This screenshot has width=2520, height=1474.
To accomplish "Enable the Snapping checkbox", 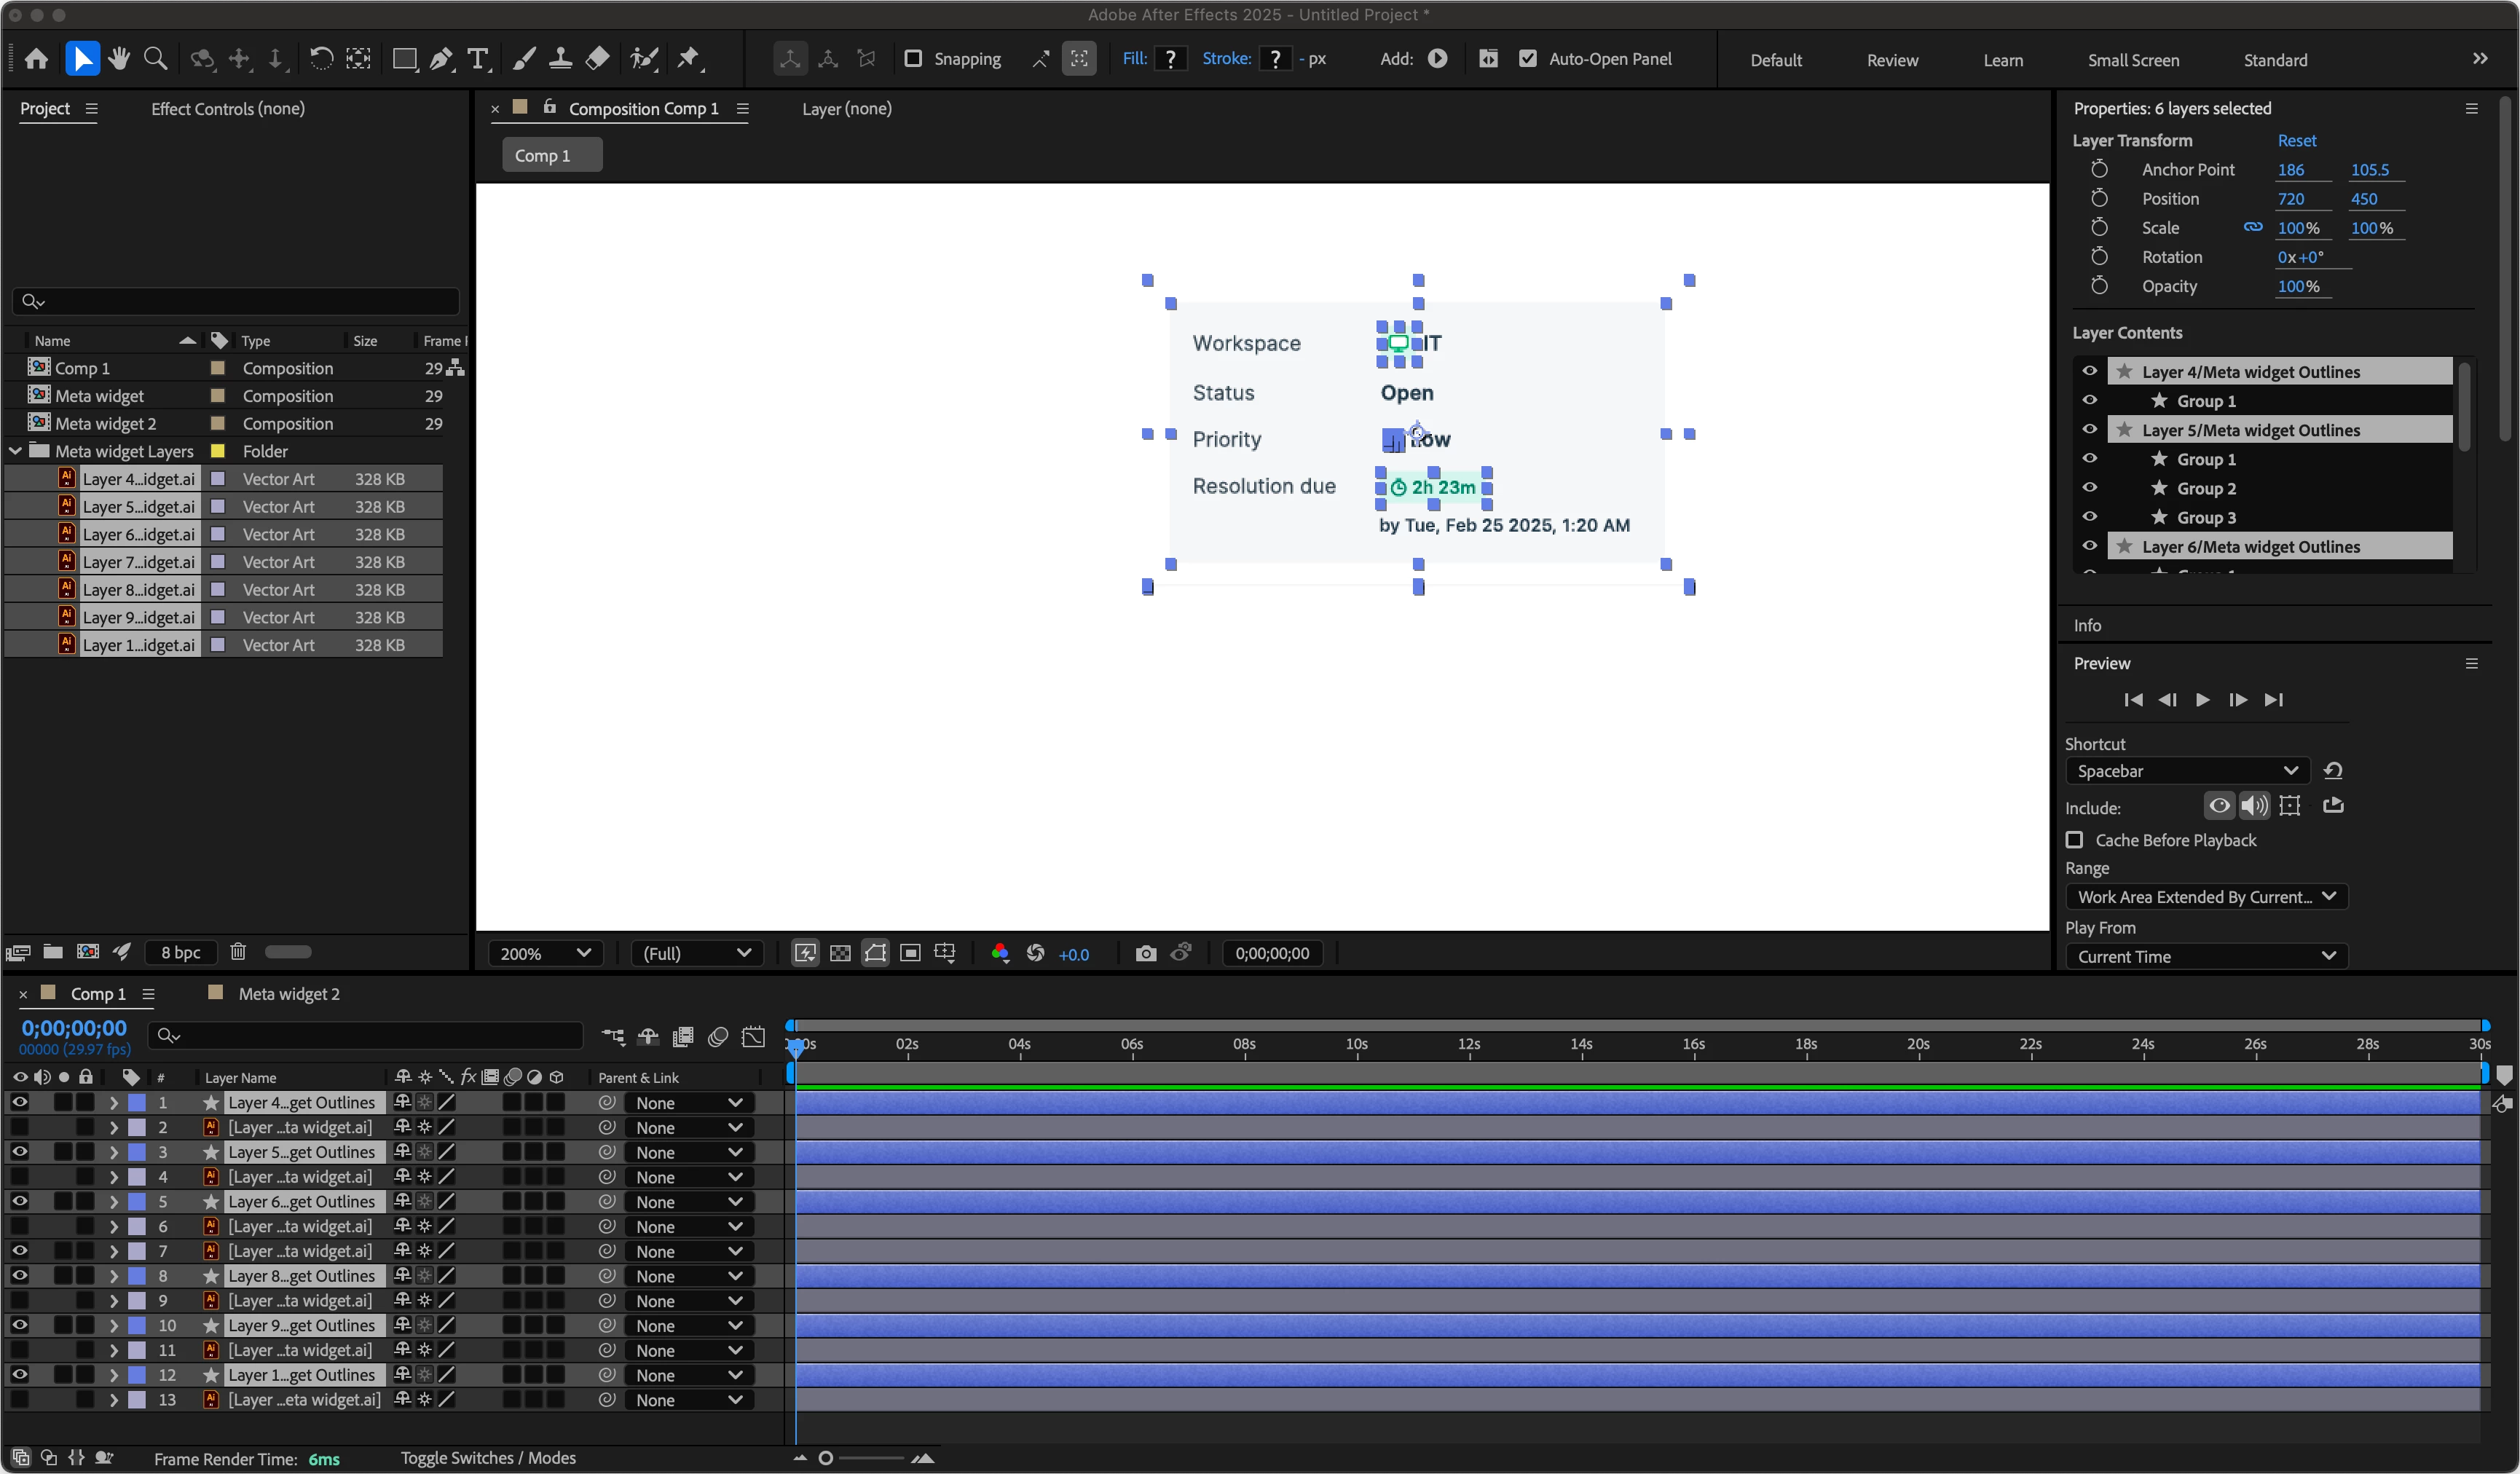I will (x=913, y=59).
